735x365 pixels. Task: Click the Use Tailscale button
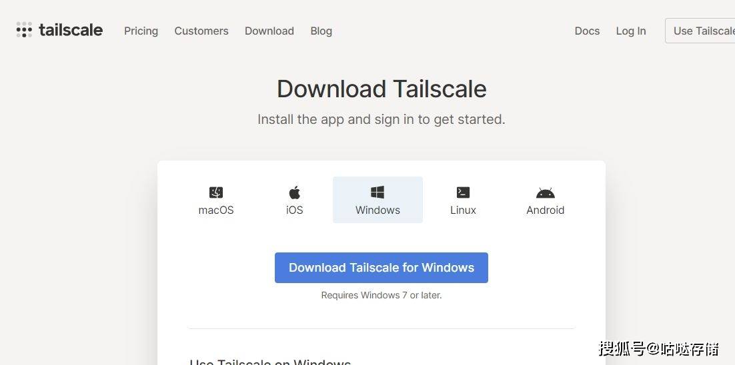pos(700,31)
